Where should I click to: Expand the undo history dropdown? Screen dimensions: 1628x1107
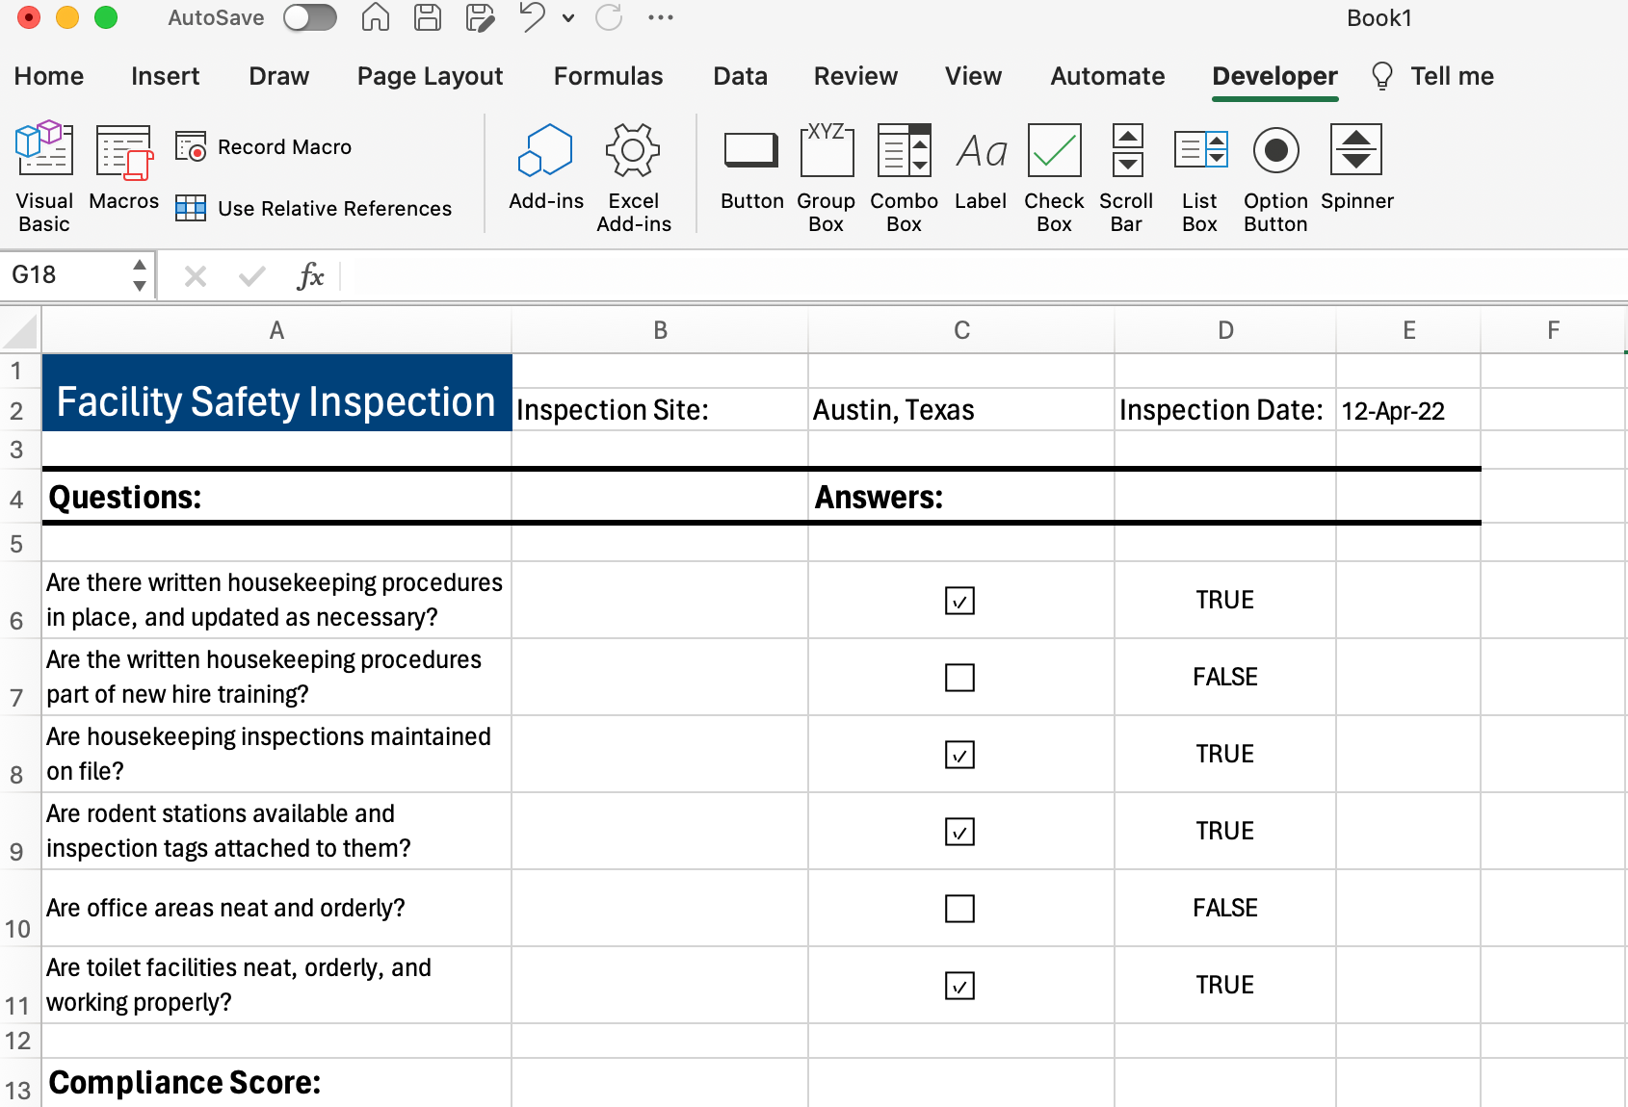567,18
